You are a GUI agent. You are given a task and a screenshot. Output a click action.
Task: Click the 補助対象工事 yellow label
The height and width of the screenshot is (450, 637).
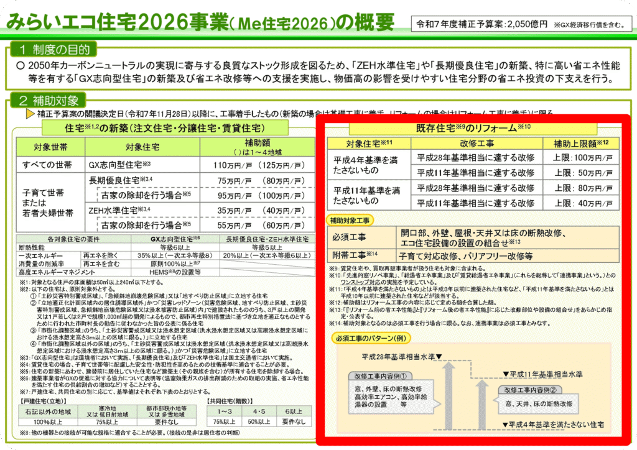tap(353, 220)
